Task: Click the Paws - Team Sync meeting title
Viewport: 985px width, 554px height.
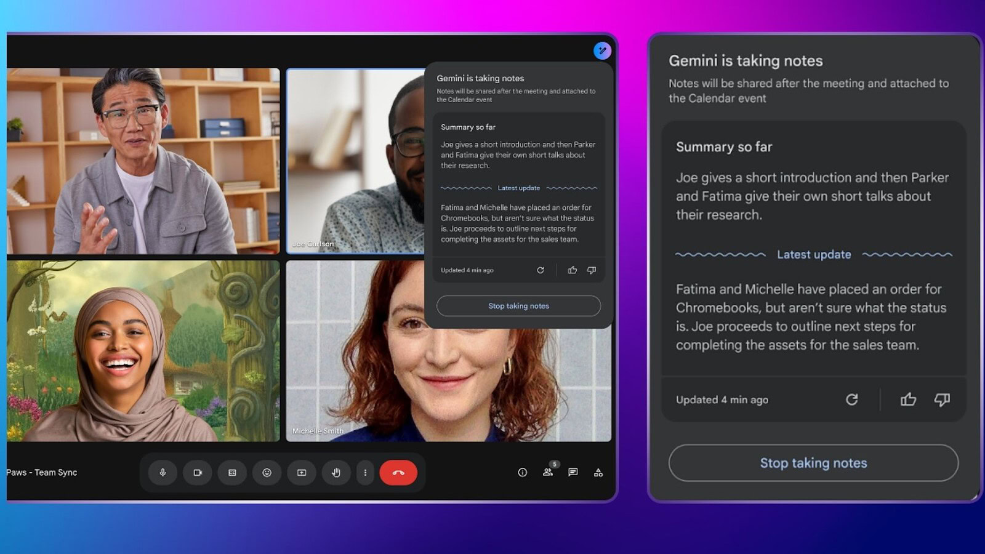Action: 42,473
